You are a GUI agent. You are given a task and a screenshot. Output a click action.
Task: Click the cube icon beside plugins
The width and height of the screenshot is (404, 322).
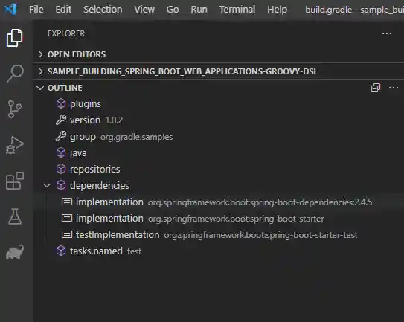pos(61,103)
